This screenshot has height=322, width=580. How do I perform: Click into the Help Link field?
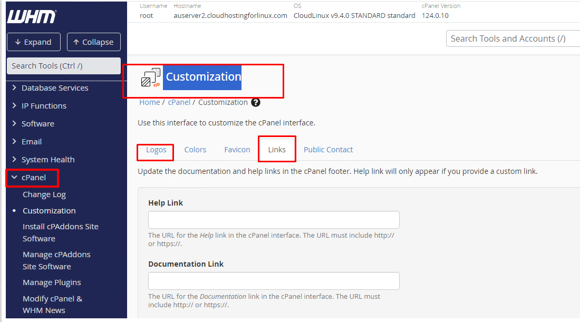(274, 220)
